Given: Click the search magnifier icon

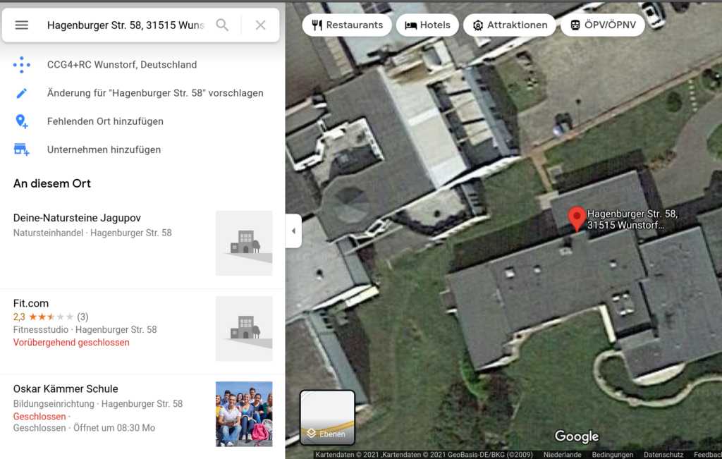Looking at the screenshot, I should click(x=222, y=25).
